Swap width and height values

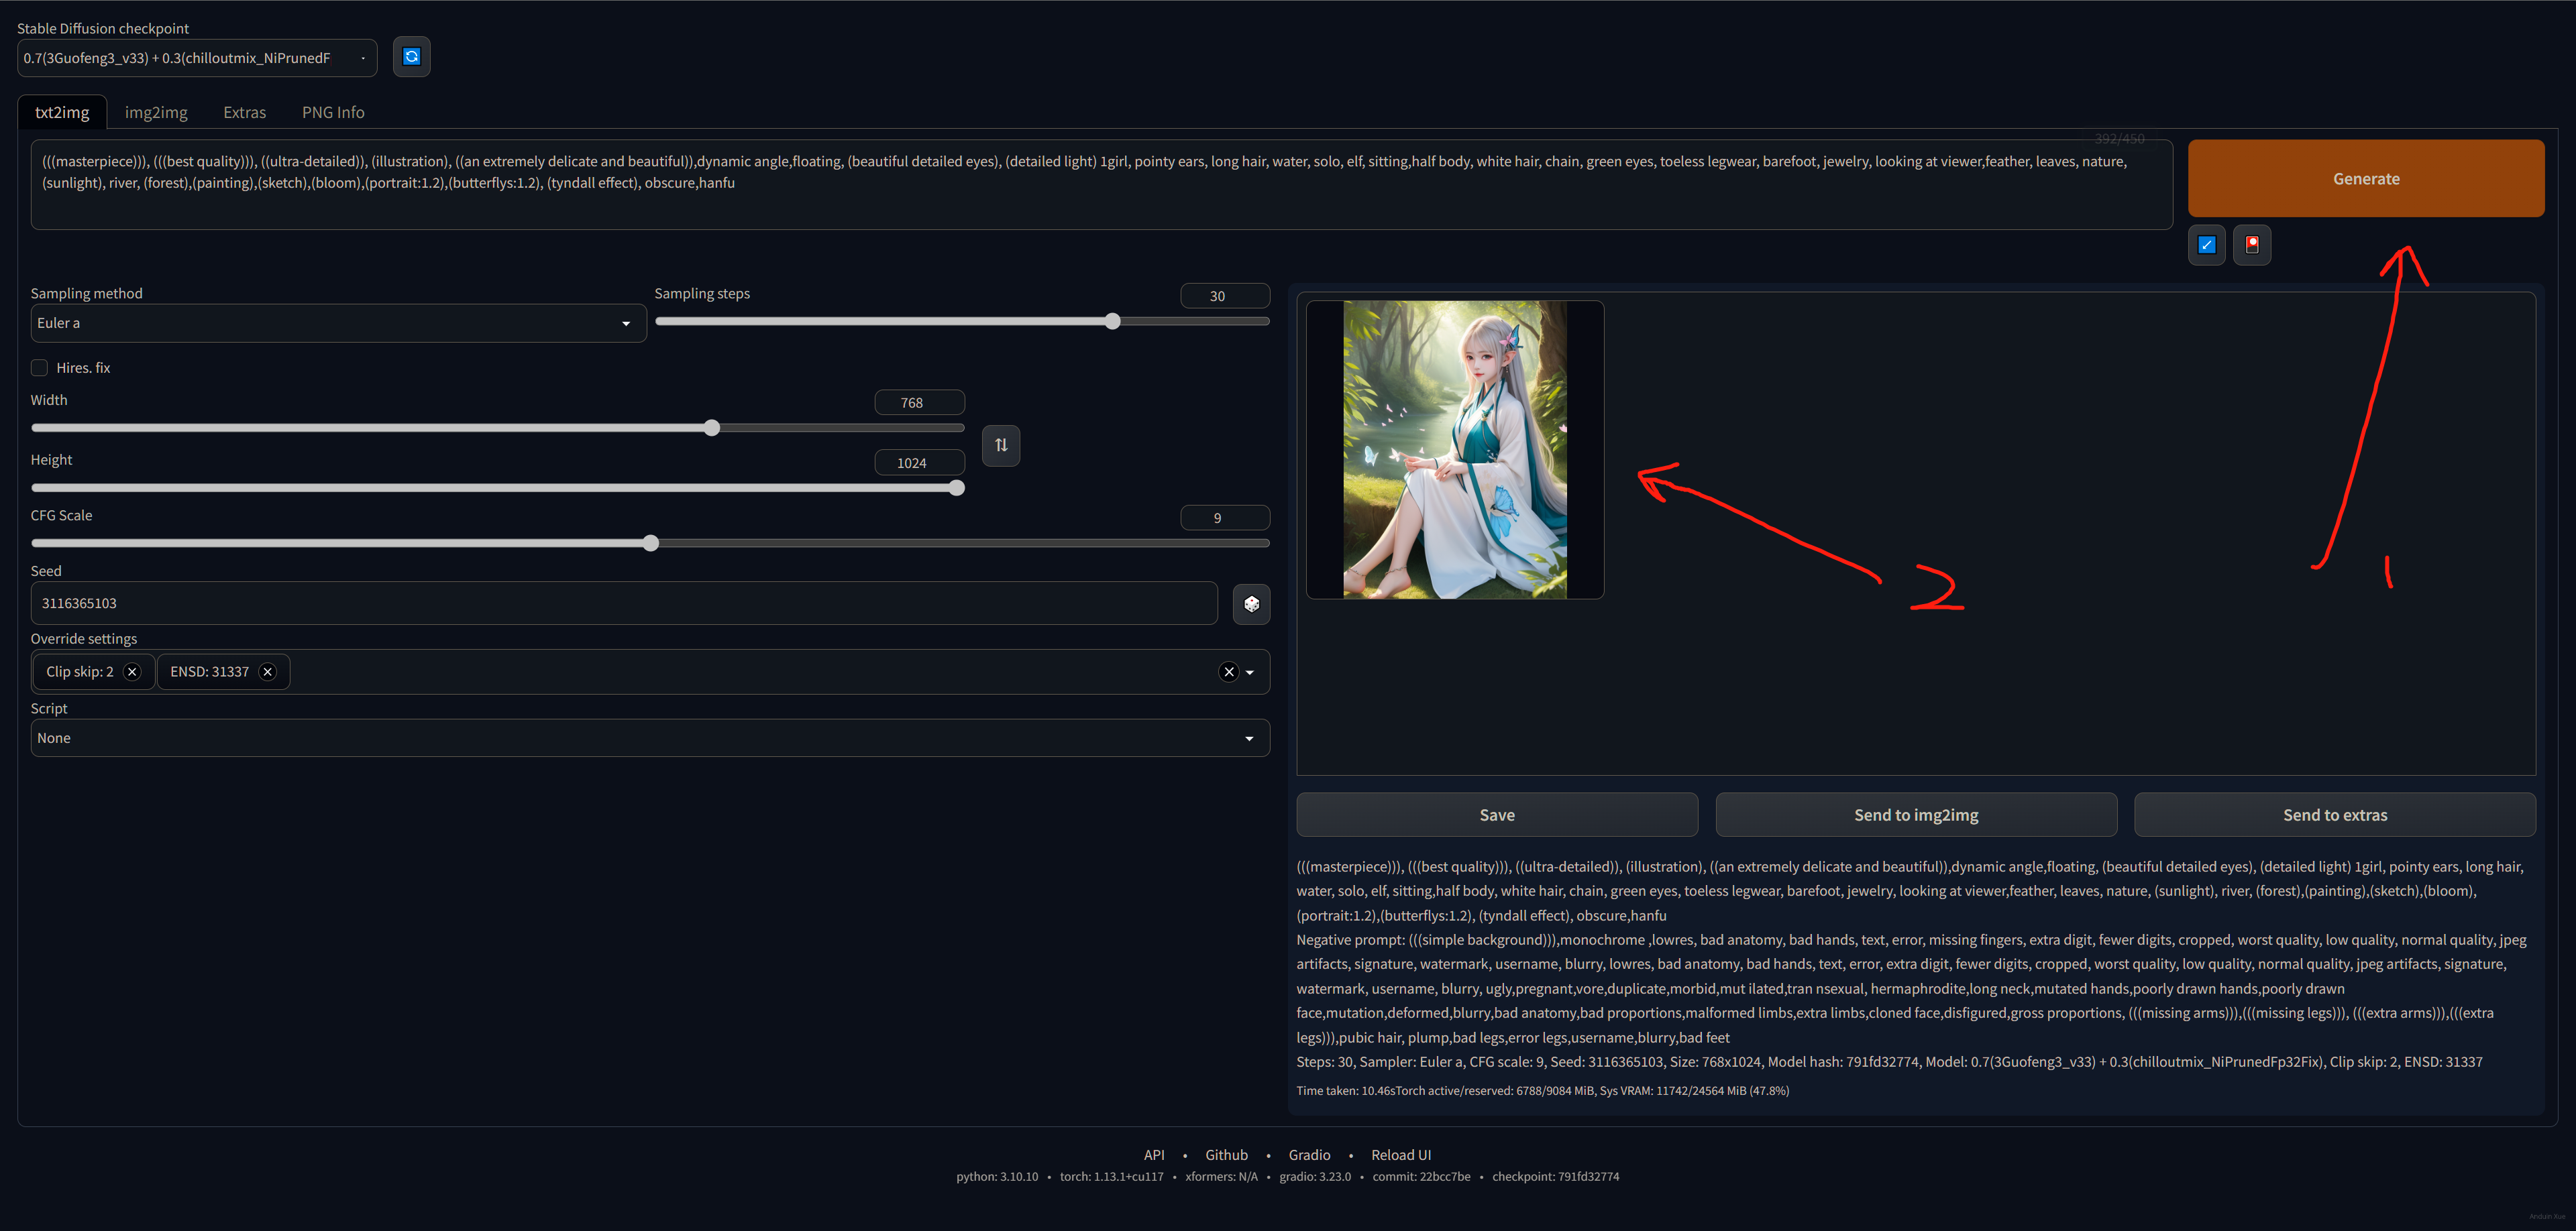[x=1000, y=446]
